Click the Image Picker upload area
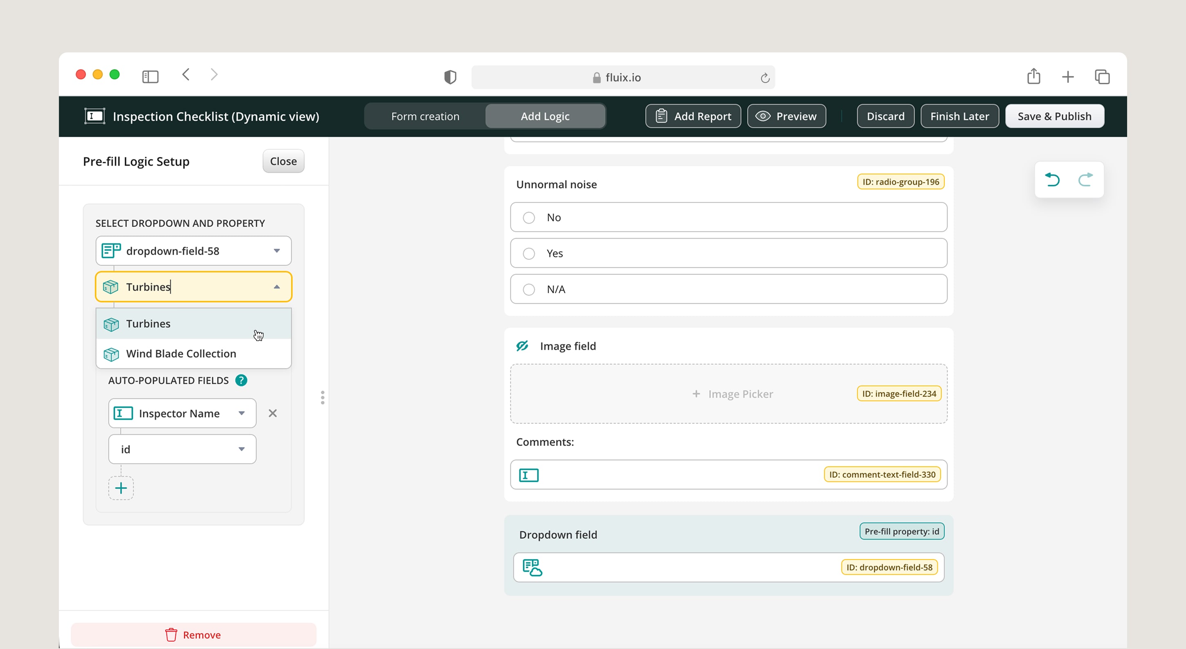The image size is (1186, 649). 728,394
